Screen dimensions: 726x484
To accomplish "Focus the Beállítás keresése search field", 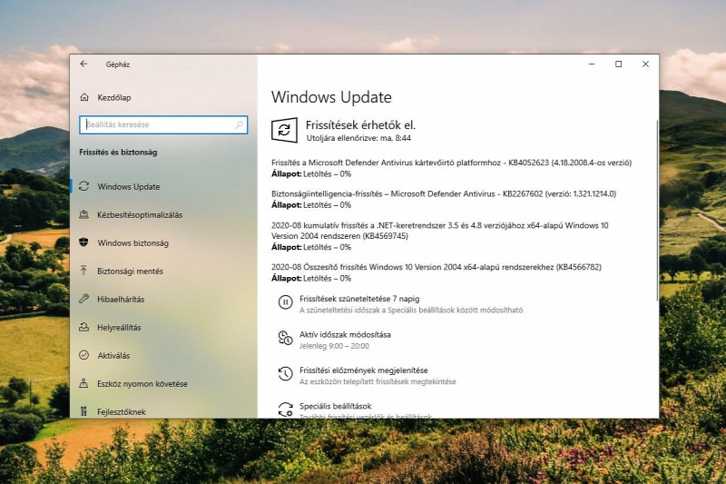I will [163, 124].
